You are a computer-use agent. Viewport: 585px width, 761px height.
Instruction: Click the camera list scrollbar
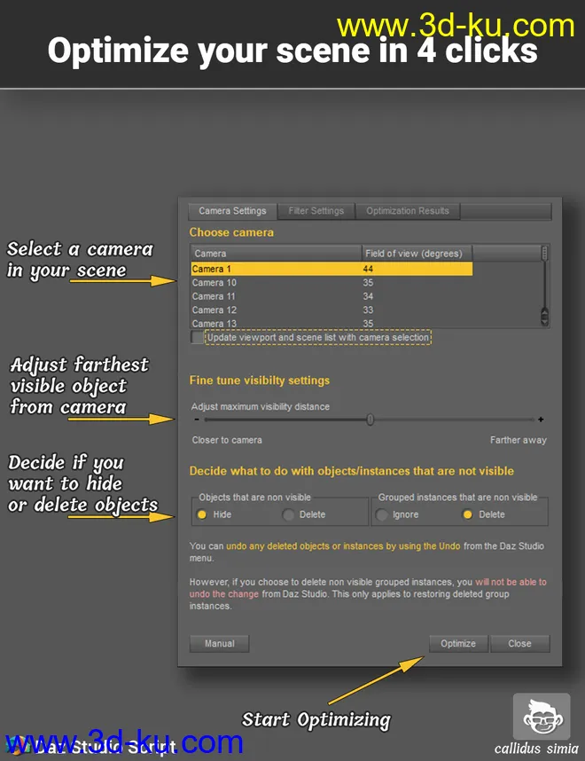[x=544, y=284]
